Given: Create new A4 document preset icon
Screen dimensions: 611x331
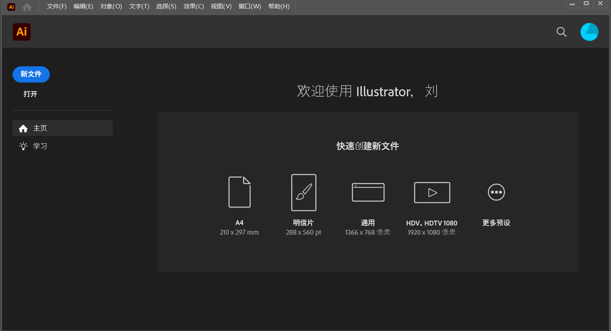Looking at the screenshot, I should [x=239, y=192].
